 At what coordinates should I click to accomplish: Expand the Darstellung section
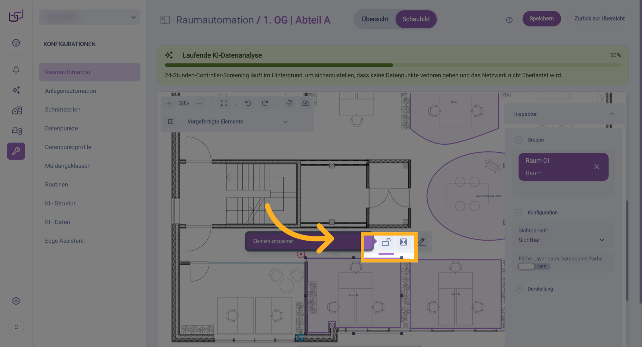(519, 289)
